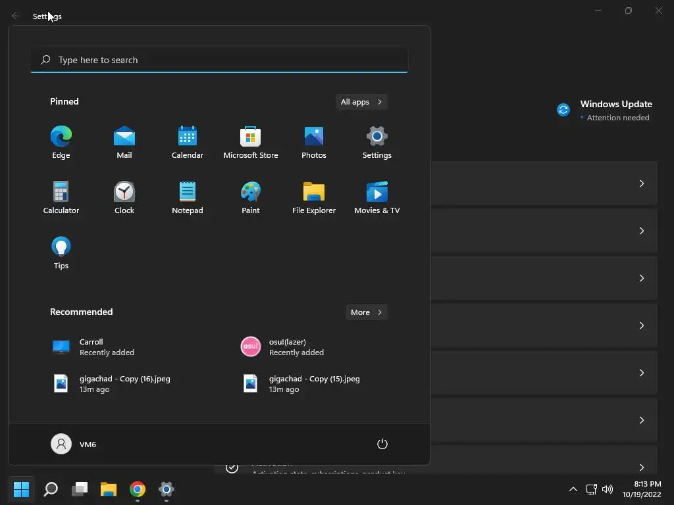Show hidden system tray icons
674x505 pixels.
coord(573,489)
